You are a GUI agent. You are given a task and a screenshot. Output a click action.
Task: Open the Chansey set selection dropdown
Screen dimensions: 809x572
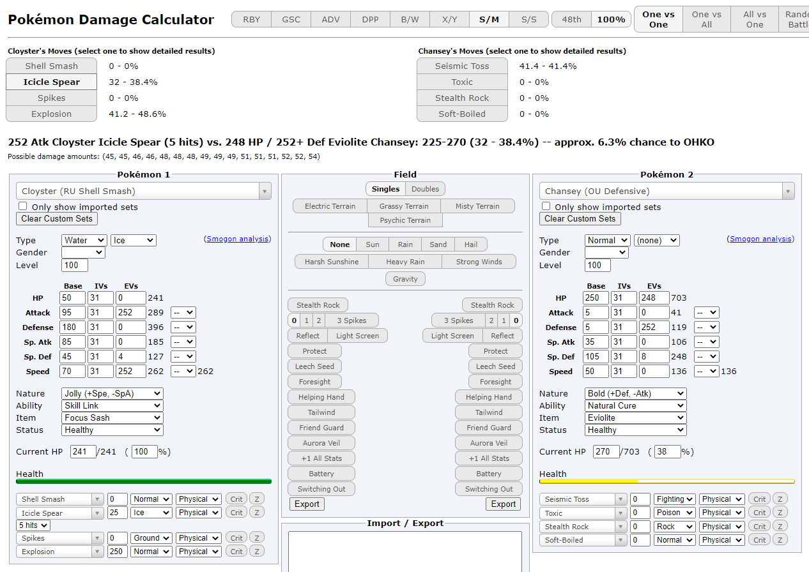coord(667,191)
